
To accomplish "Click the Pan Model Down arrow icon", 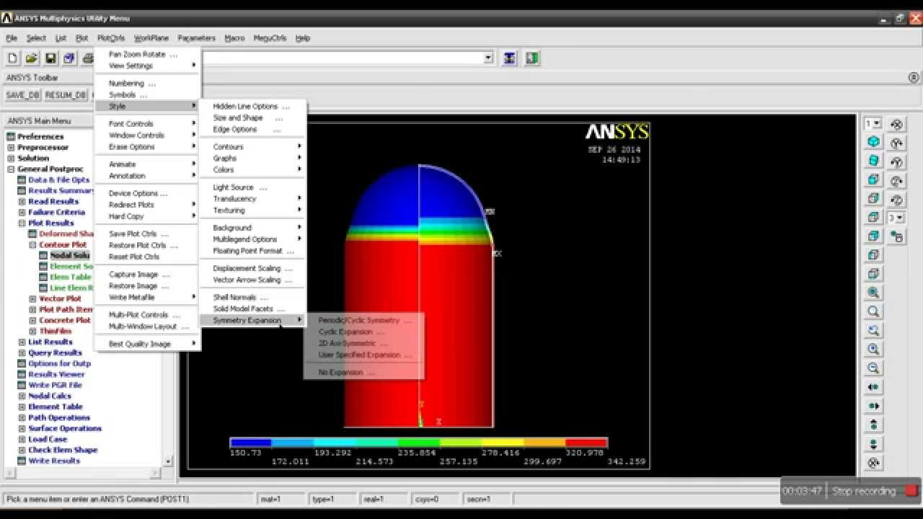I will (x=874, y=444).
